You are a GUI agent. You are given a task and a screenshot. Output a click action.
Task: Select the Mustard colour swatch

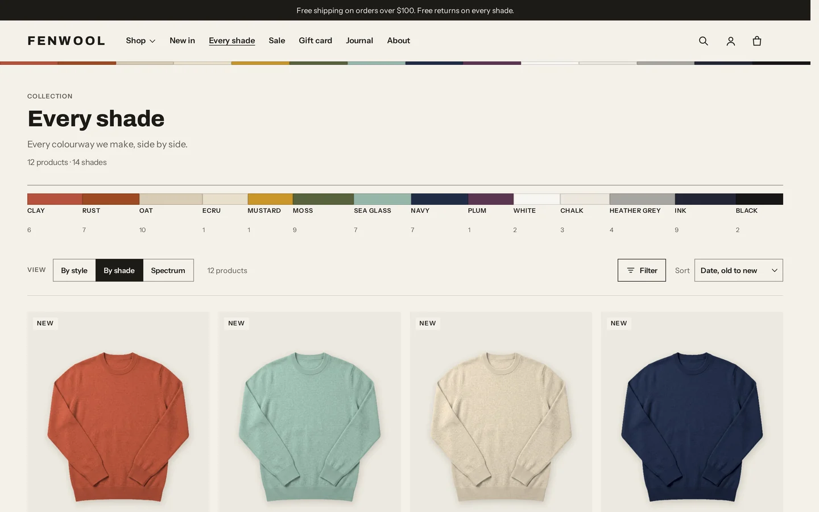[270, 199]
